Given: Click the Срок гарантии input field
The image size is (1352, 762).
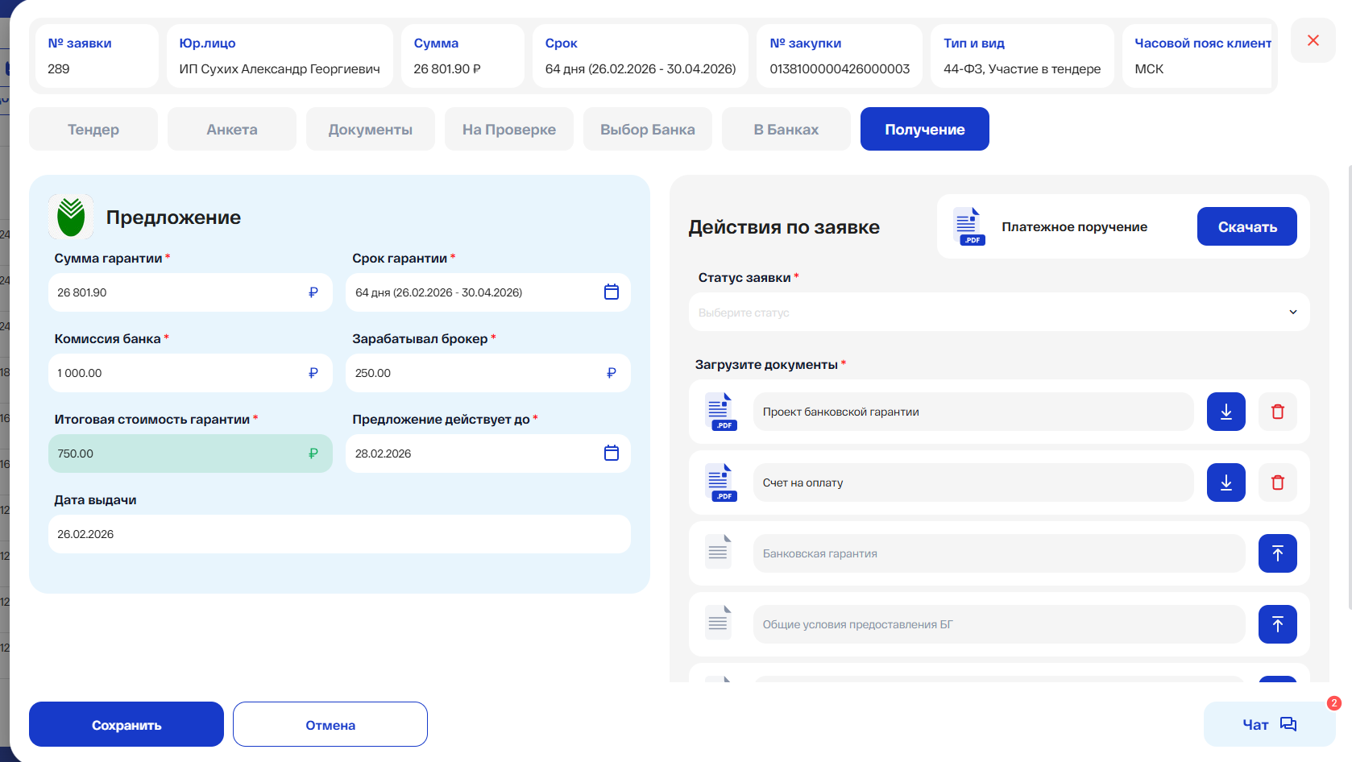Looking at the screenshot, I should click(488, 292).
